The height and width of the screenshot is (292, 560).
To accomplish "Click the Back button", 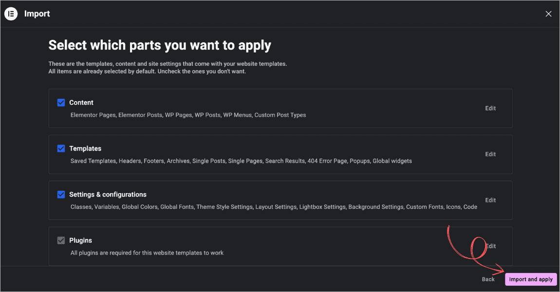I will tap(488, 279).
